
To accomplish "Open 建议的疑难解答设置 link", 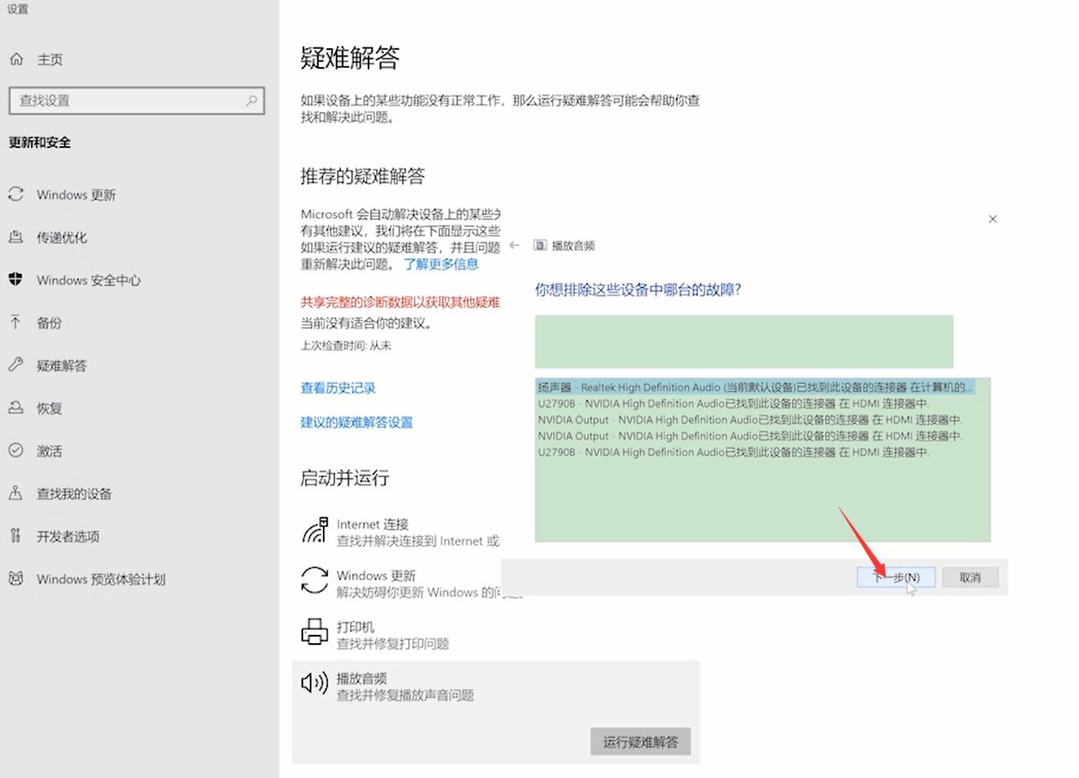I will 357,423.
